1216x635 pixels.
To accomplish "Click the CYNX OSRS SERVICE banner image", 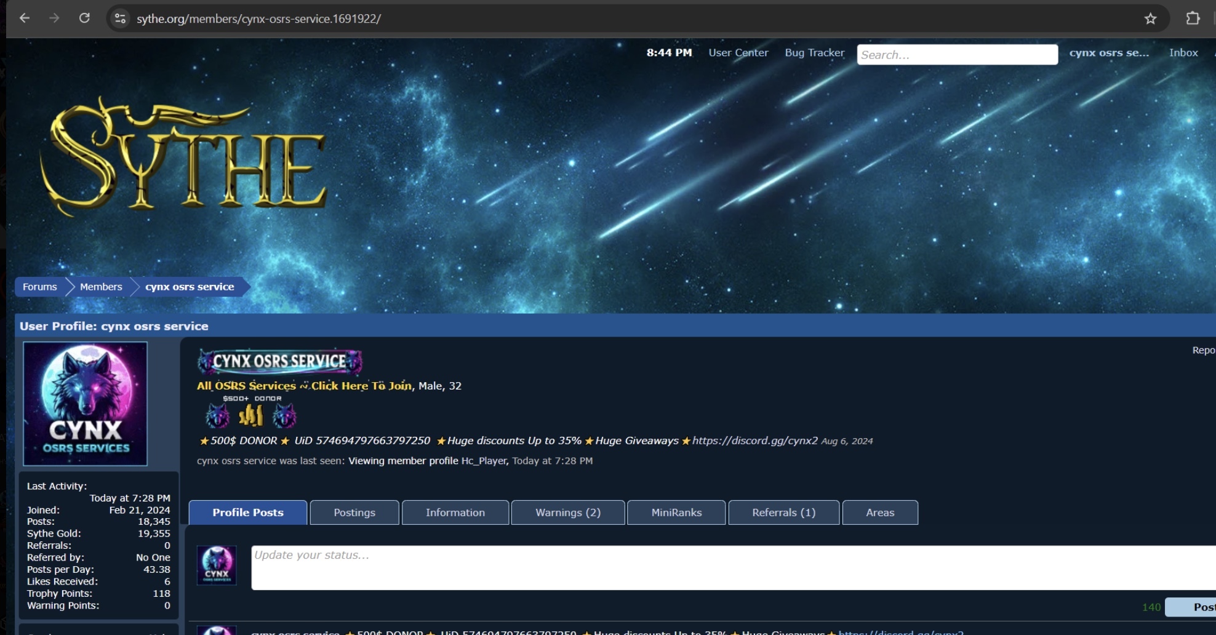I will [x=280, y=361].
